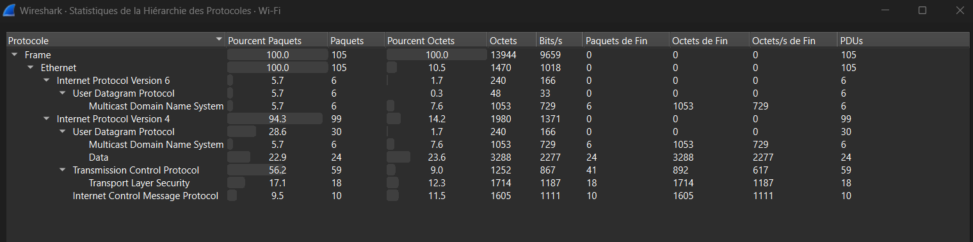Sort by the PDUs column header
Image resolution: width=973 pixels, height=242 pixels.
902,40
